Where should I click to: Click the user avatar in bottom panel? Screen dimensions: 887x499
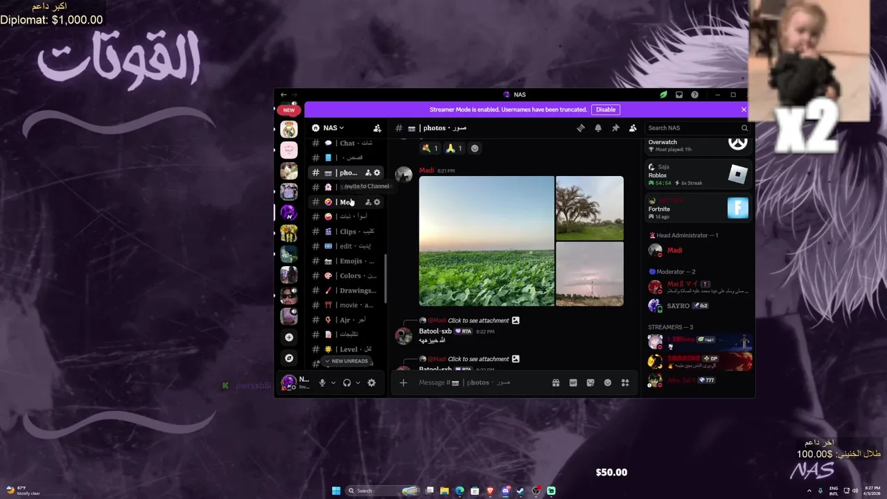click(288, 383)
